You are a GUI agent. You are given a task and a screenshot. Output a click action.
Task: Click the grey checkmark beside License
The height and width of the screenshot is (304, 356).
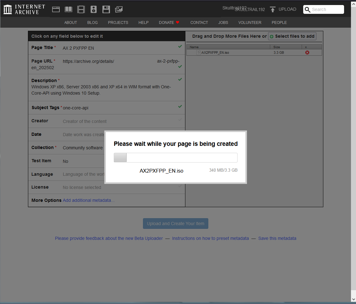(x=180, y=185)
